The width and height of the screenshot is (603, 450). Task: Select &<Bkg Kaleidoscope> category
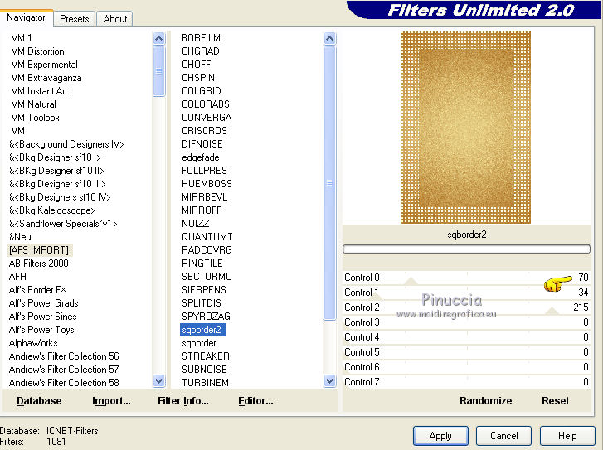(52, 210)
